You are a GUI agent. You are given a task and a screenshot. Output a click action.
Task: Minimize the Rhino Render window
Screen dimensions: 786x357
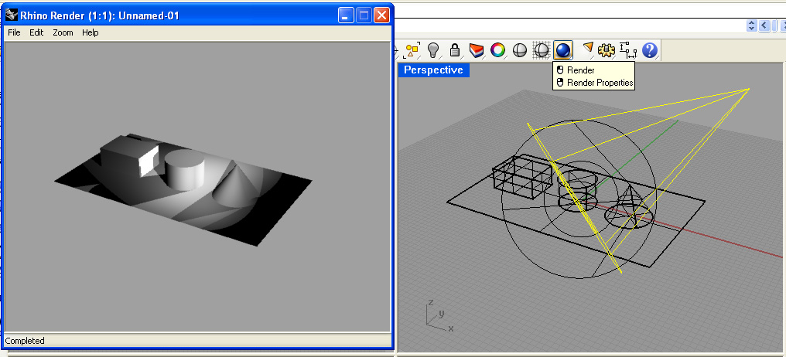(x=346, y=15)
